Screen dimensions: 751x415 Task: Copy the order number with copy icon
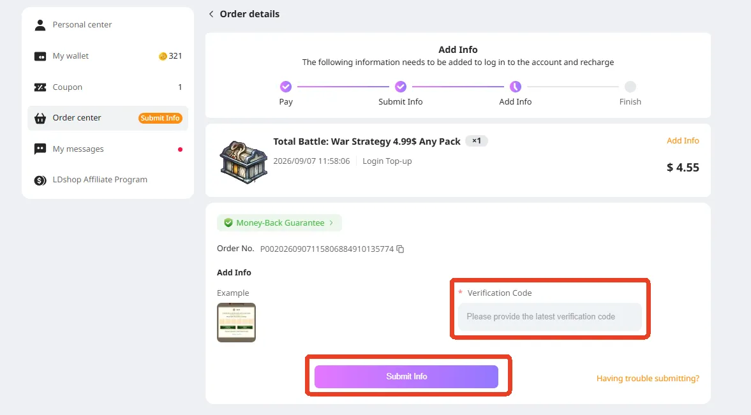point(401,249)
